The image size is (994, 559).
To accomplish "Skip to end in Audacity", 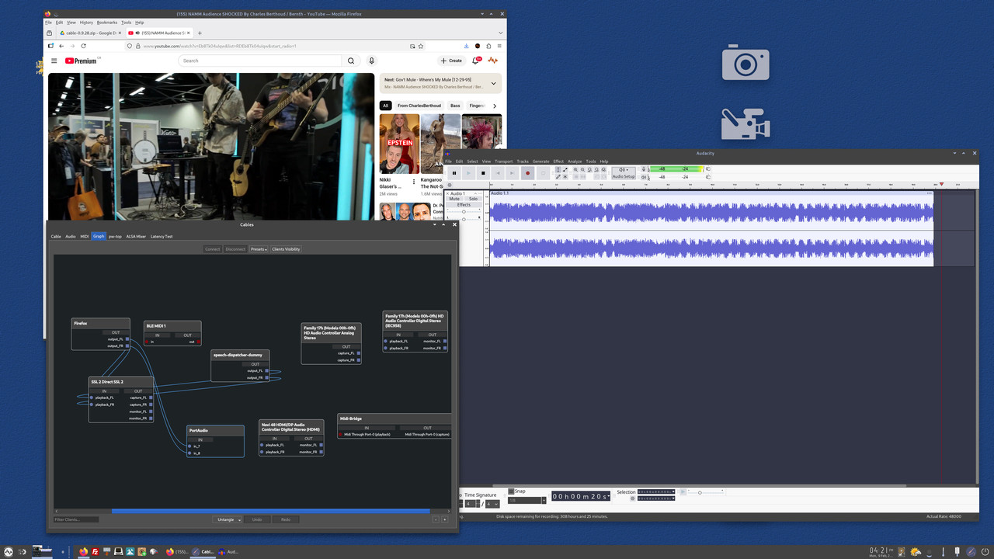I will point(512,173).
